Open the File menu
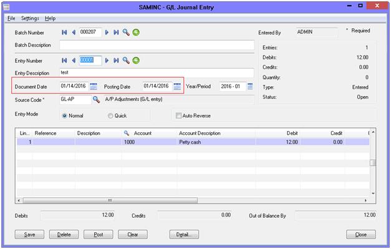The image size is (391, 249). tap(11, 18)
